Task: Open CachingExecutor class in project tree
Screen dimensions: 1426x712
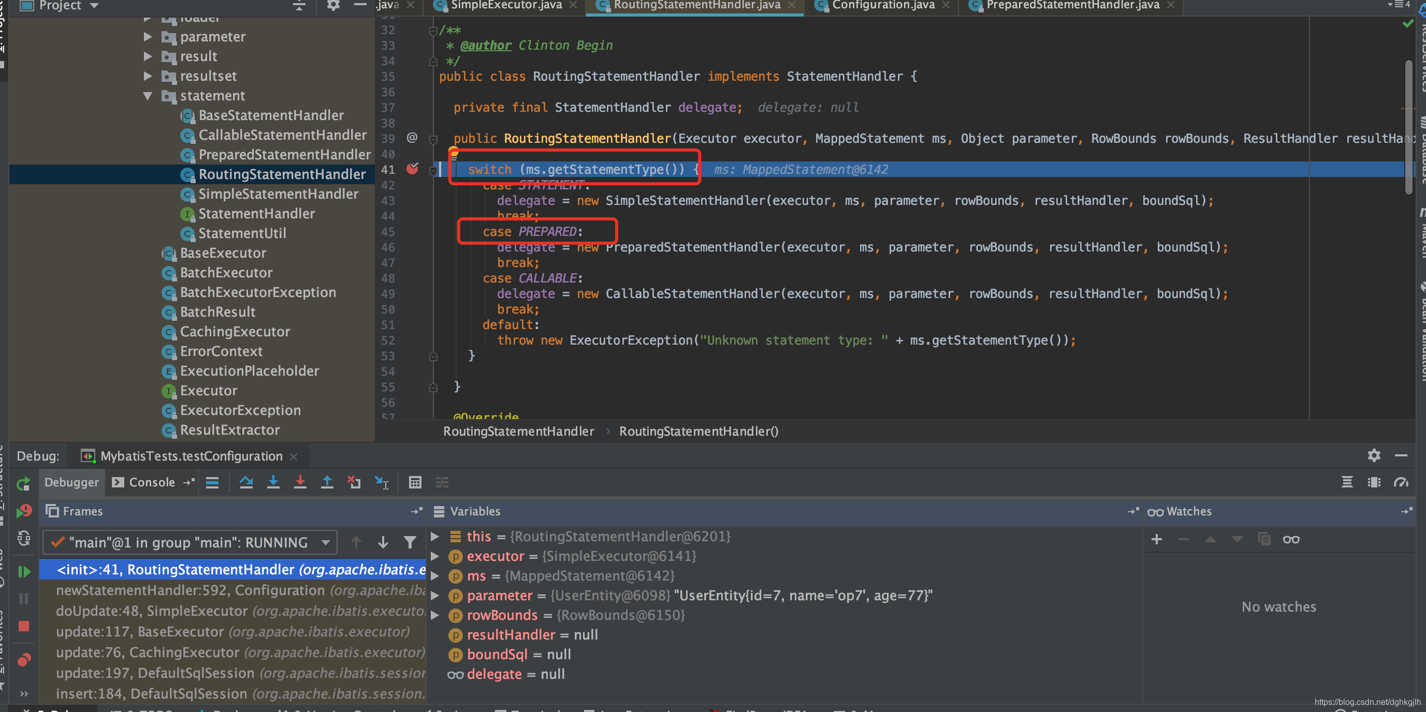Action: click(x=235, y=331)
